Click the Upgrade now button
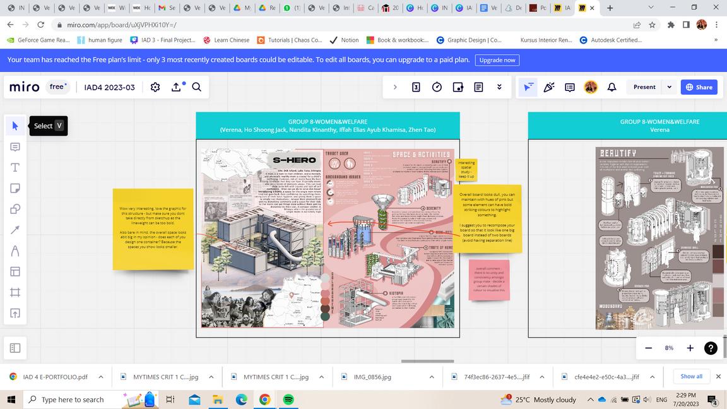727x409 pixels. 497,60
